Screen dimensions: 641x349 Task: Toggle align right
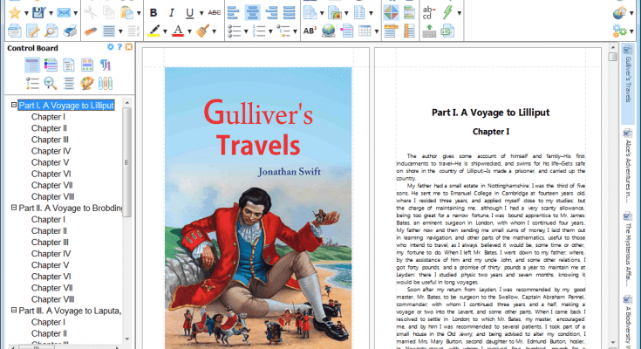[271, 13]
